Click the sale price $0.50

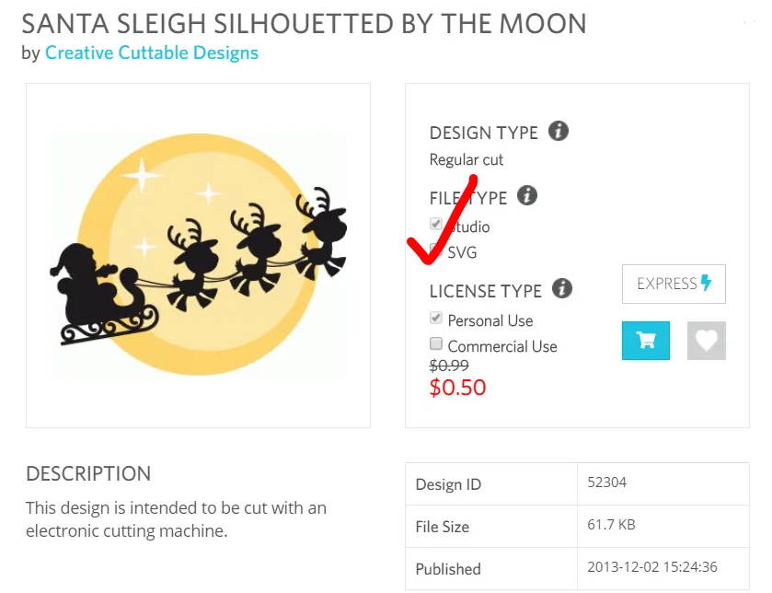[457, 387]
